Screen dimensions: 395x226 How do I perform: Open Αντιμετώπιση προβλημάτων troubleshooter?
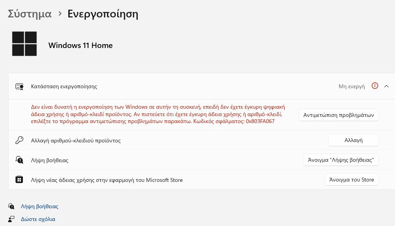click(339, 115)
